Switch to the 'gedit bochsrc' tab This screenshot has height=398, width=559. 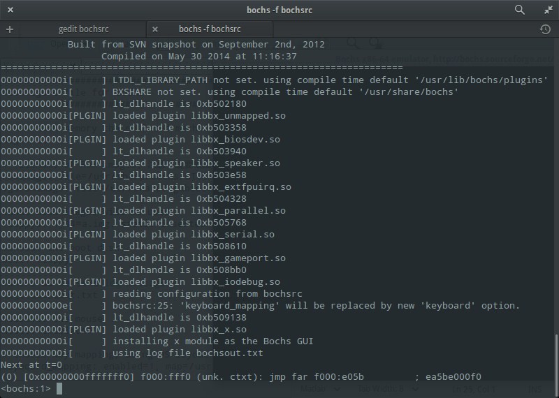tap(83, 29)
